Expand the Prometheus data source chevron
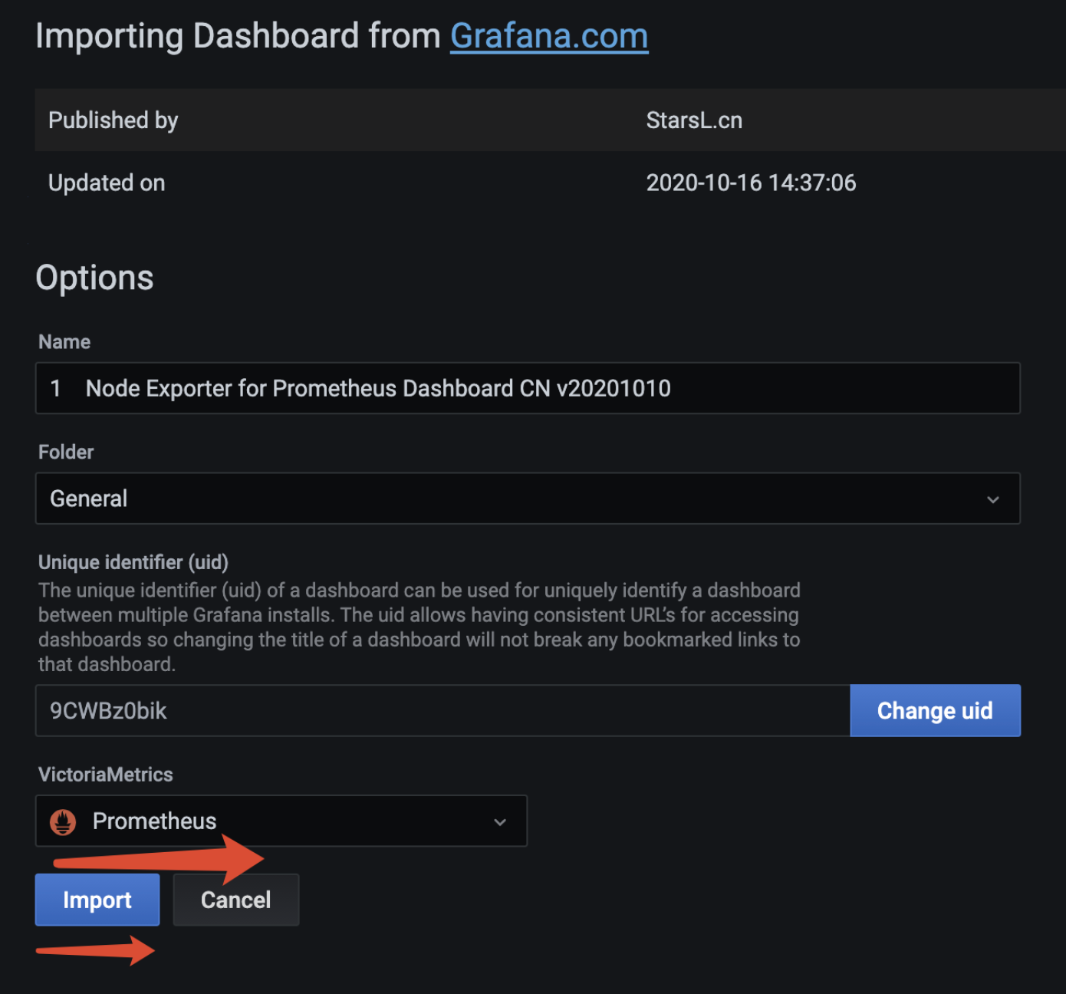The image size is (1066, 994). (x=500, y=822)
